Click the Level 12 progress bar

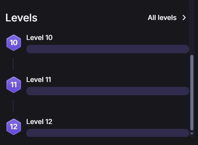[108, 133]
